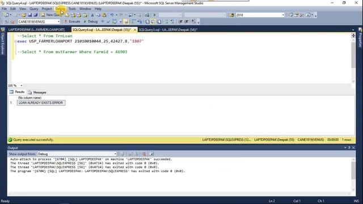Image resolution: width=363 pixels, height=204 pixels.
Task: Click the green Start play icon
Action: click(155, 15)
